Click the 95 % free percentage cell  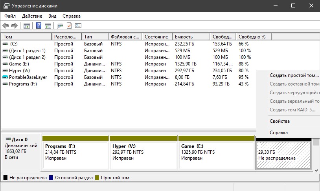[x=243, y=77]
